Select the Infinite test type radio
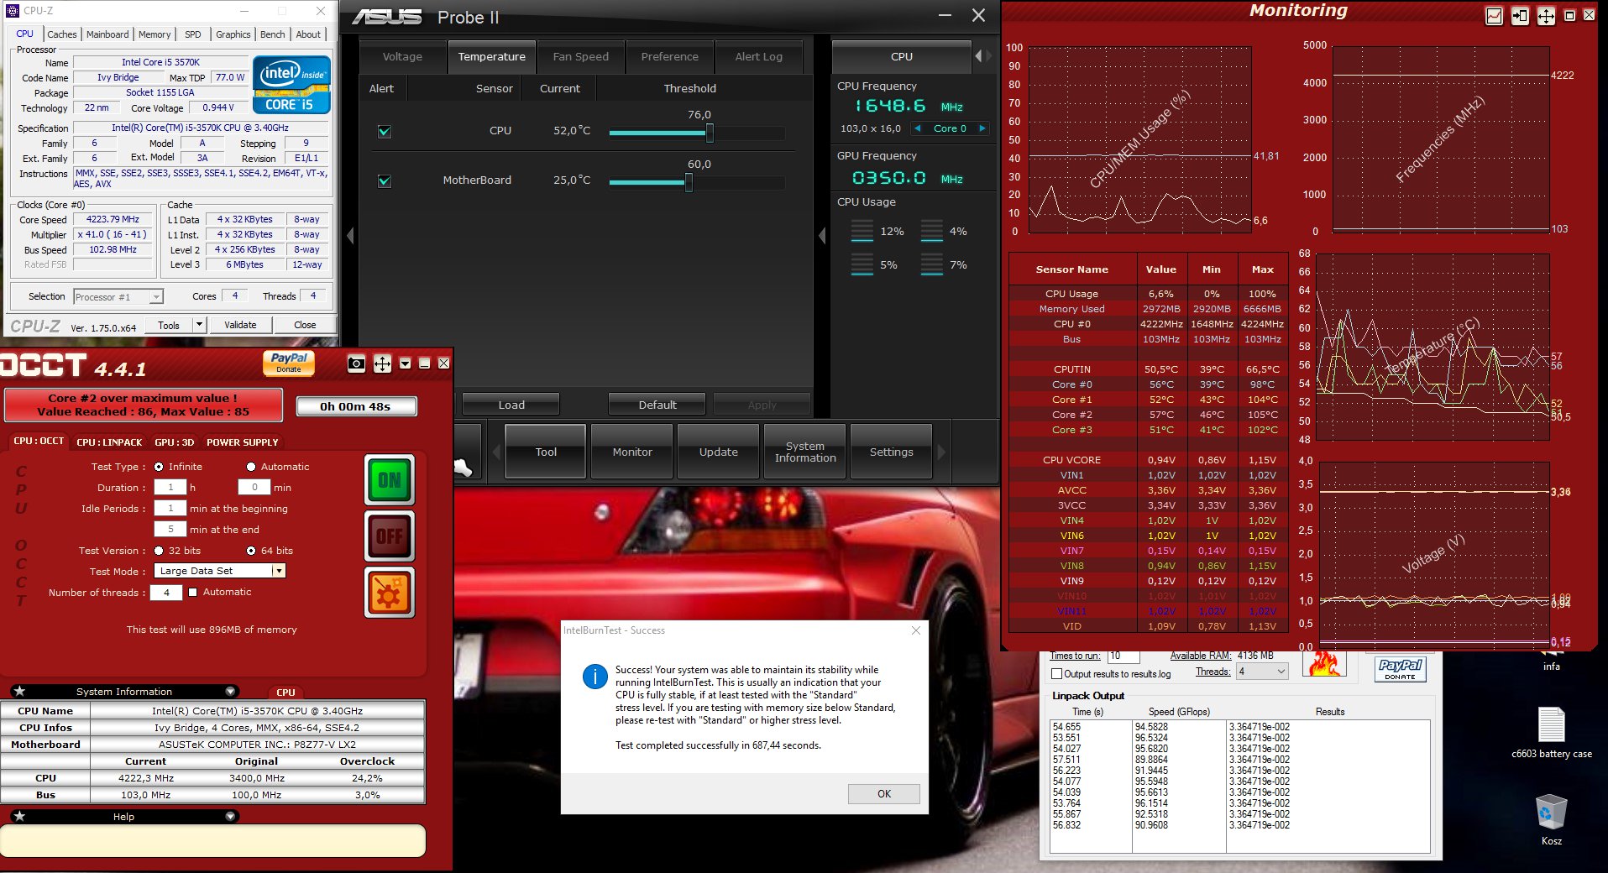This screenshot has width=1608, height=873. tap(159, 467)
